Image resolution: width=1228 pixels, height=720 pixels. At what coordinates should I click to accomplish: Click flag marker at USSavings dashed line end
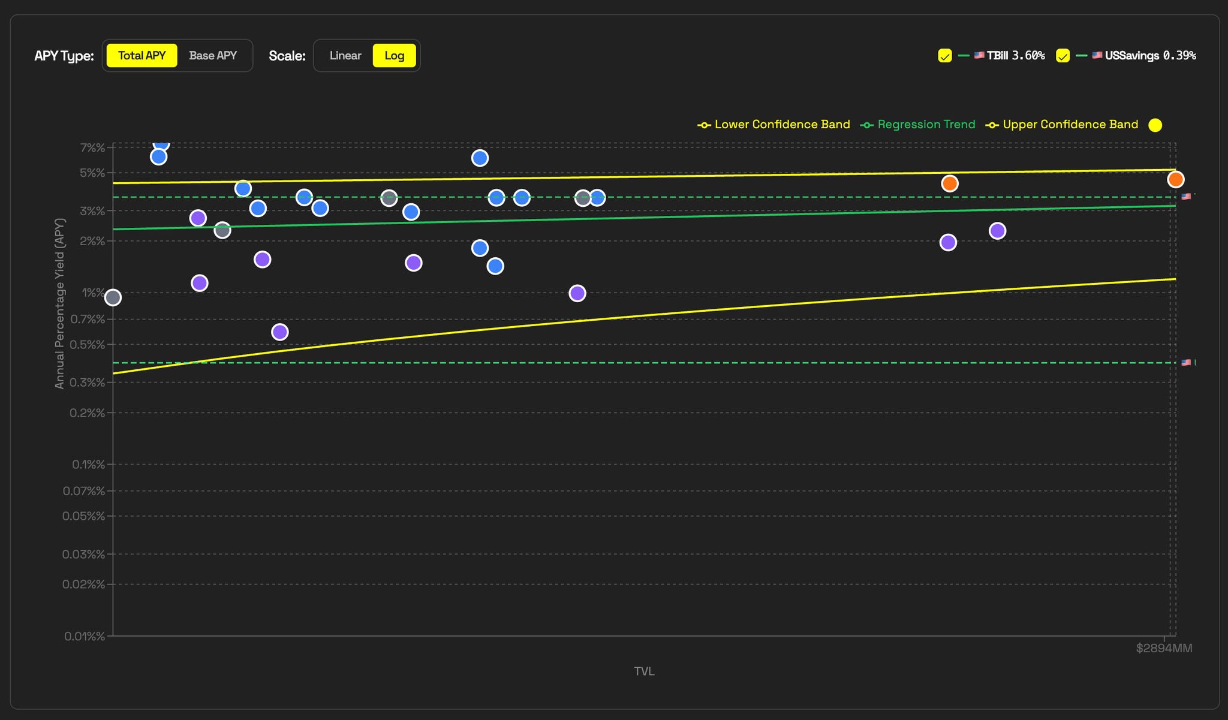tap(1185, 363)
